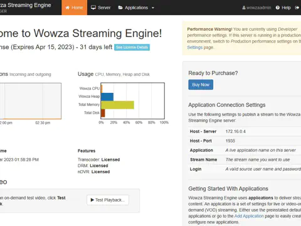Click the Login row label

point(196,169)
